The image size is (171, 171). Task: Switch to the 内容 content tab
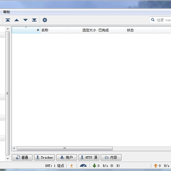click(x=111, y=157)
